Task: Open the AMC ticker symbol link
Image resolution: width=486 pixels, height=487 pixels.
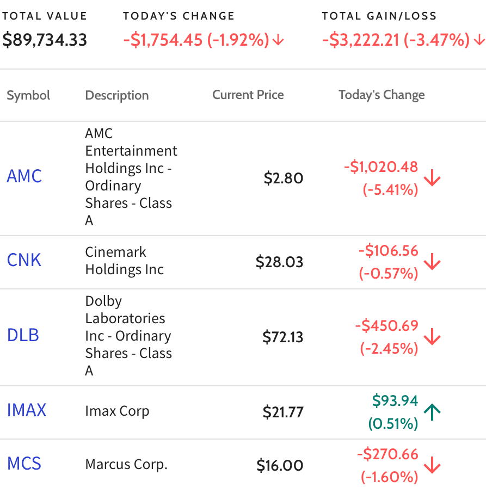Action: 24,176
